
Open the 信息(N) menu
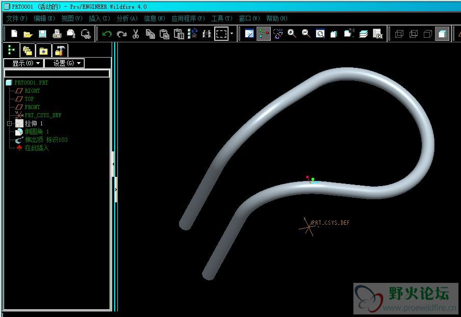pos(155,18)
